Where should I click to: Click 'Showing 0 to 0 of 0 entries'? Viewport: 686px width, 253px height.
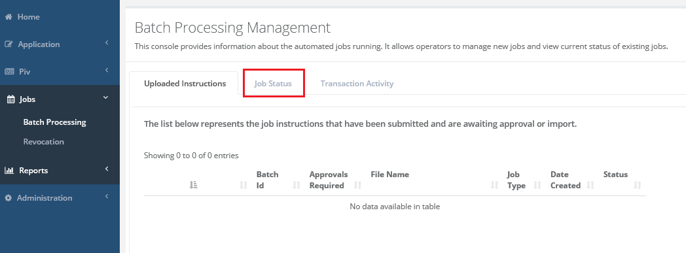tap(191, 156)
